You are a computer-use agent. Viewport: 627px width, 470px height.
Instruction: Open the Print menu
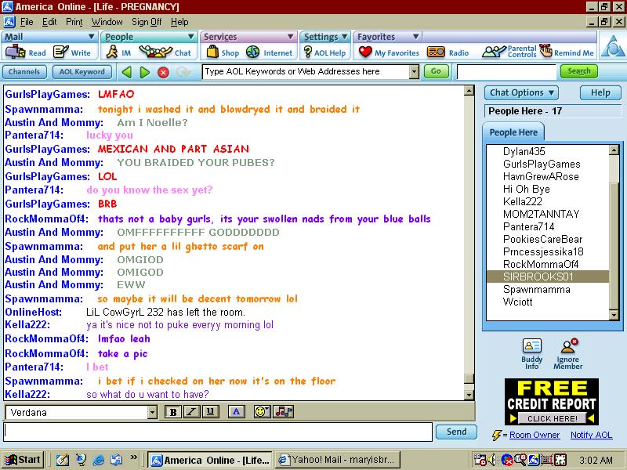(74, 22)
